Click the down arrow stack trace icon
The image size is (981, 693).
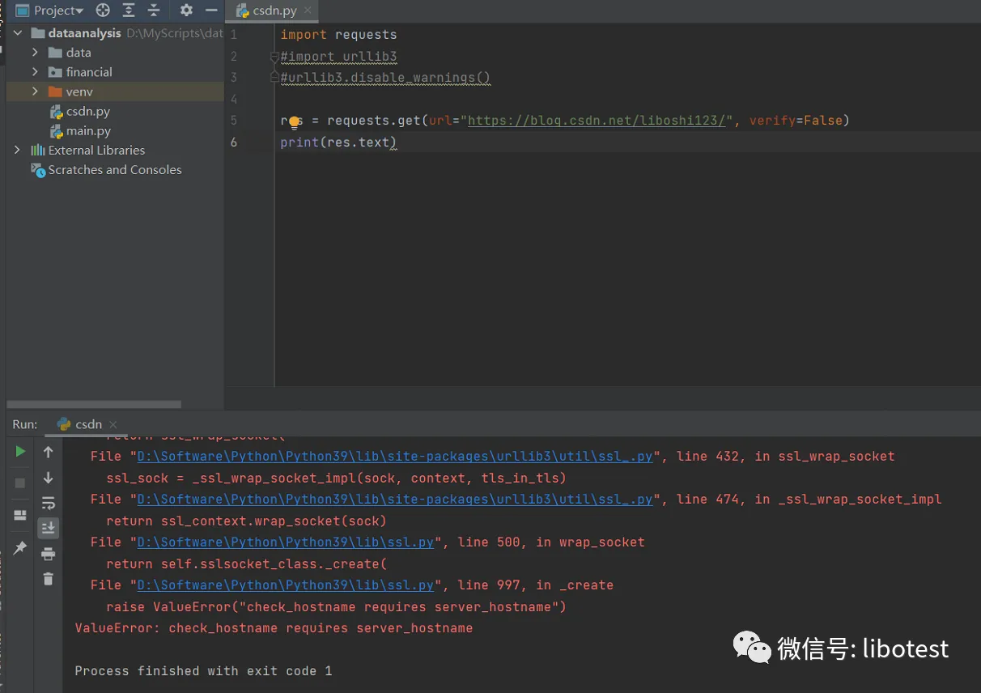click(x=48, y=478)
